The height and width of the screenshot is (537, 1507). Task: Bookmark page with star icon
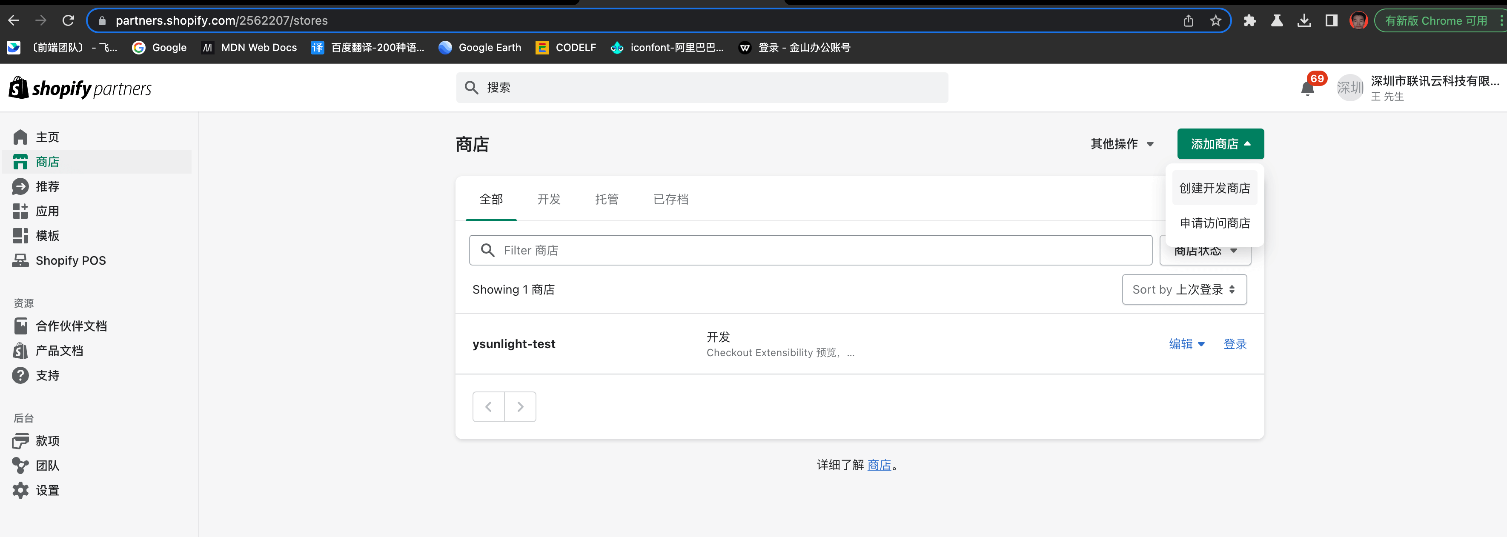pyautogui.click(x=1216, y=21)
